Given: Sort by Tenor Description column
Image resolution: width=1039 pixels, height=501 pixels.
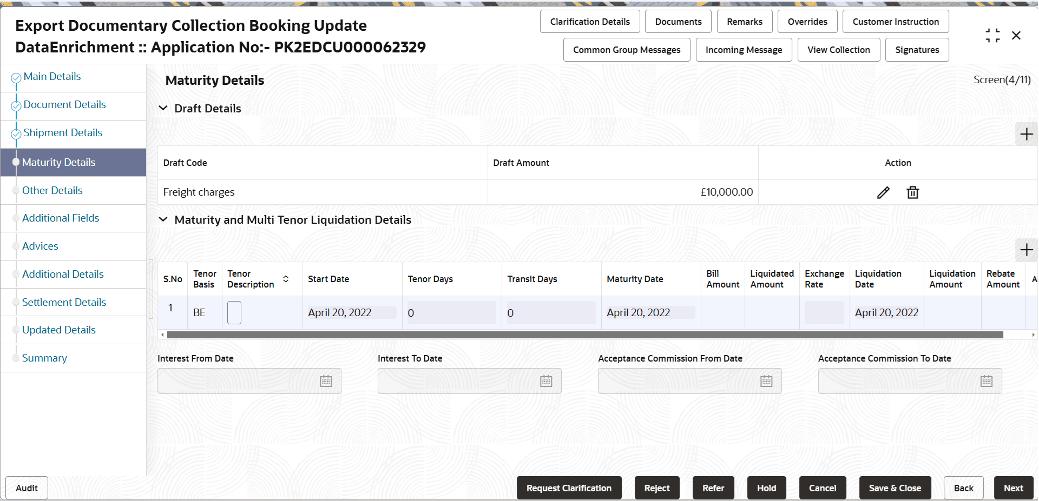Looking at the screenshot, I should click(x=286, y=279).
